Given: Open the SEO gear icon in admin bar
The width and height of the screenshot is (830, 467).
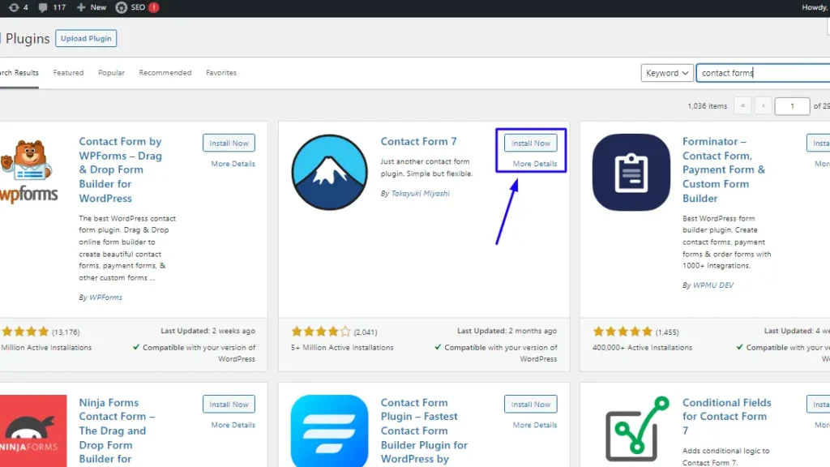Looking at the screenshot, I should pos(122,7).
